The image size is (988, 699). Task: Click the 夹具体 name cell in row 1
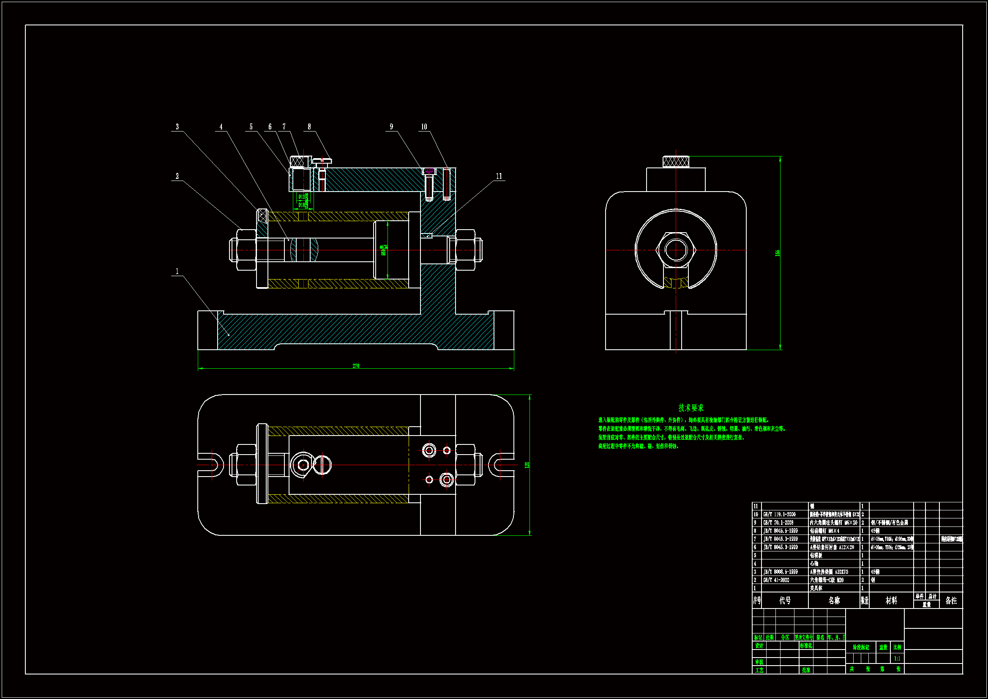tap(816, 588)
